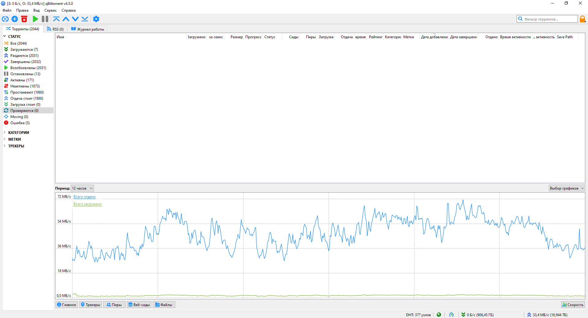Click the orange lock interface icon
Image resolution: width=588 pixels, height=318 pixels.
pyautogui.click(x=582, y=19)
